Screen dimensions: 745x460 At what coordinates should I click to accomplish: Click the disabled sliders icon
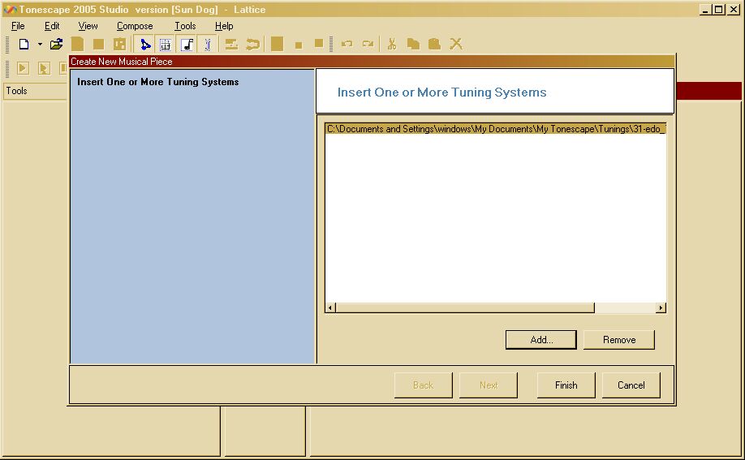point(231,44)
